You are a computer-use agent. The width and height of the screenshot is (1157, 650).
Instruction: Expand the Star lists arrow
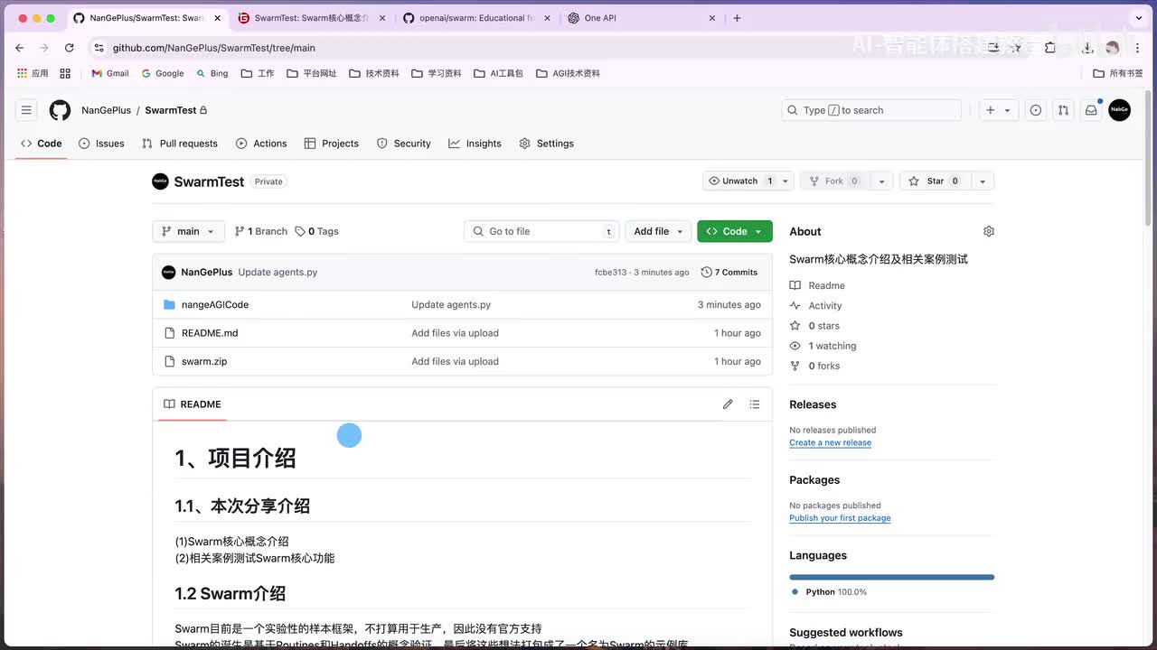coord(982,181)
